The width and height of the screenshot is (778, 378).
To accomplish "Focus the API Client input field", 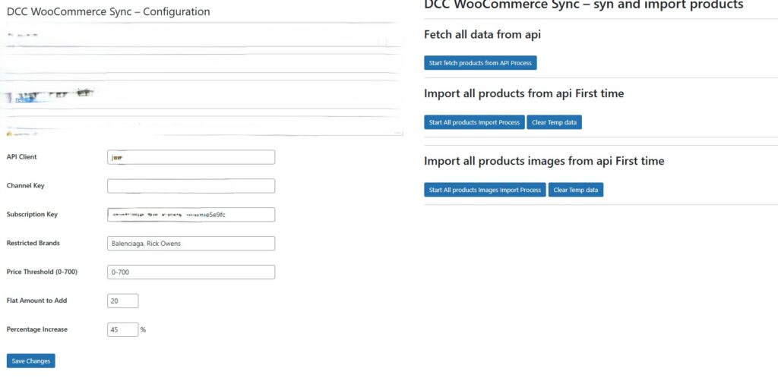I will click(x=191, y=157).
